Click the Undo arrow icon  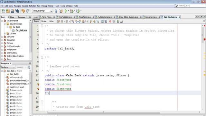tap(23, 11)
